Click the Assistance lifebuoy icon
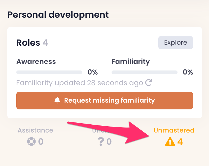Viewport: 209px width, 166px height. 31,142
